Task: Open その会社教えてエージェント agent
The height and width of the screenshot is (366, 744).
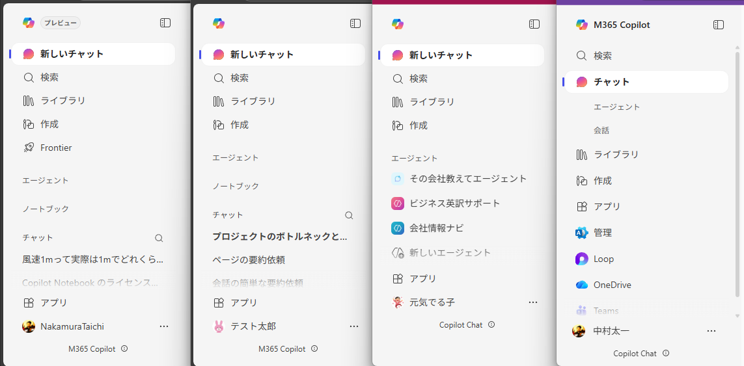Action: (467, 179)
